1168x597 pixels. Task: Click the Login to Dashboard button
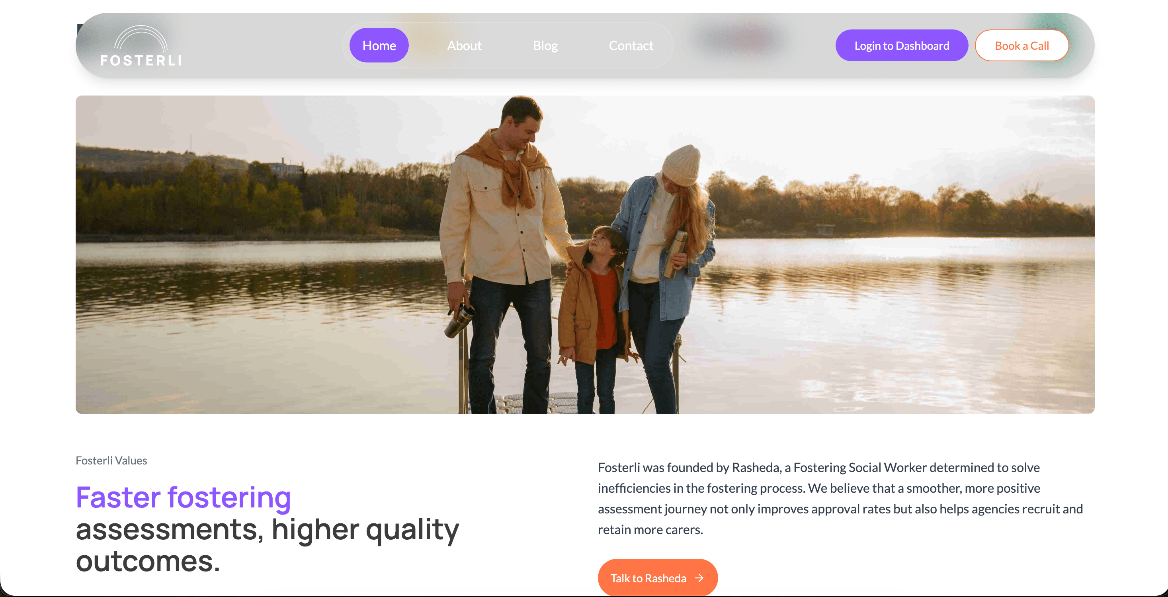pos(901,45)
